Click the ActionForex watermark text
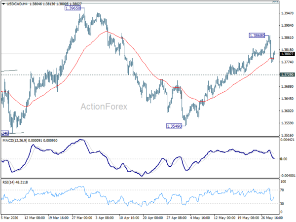The image size is (296, 222). tap(104, 107)
